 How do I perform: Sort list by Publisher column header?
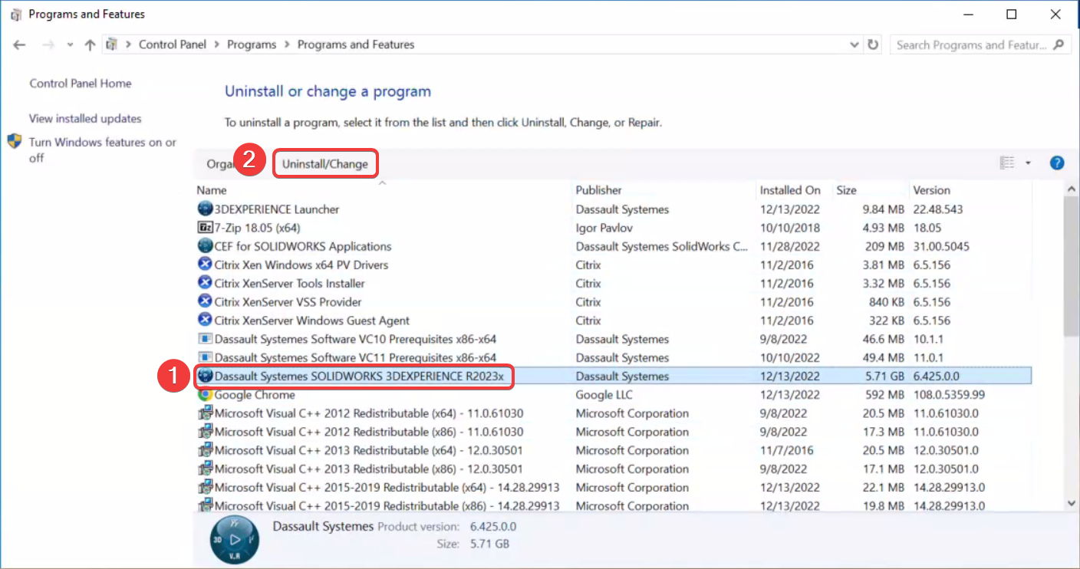coord(599,190)
